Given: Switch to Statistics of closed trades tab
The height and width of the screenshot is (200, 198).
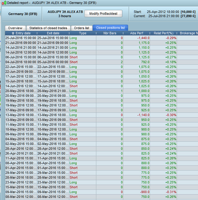Looking at the screenshot, I should [48, 28].
